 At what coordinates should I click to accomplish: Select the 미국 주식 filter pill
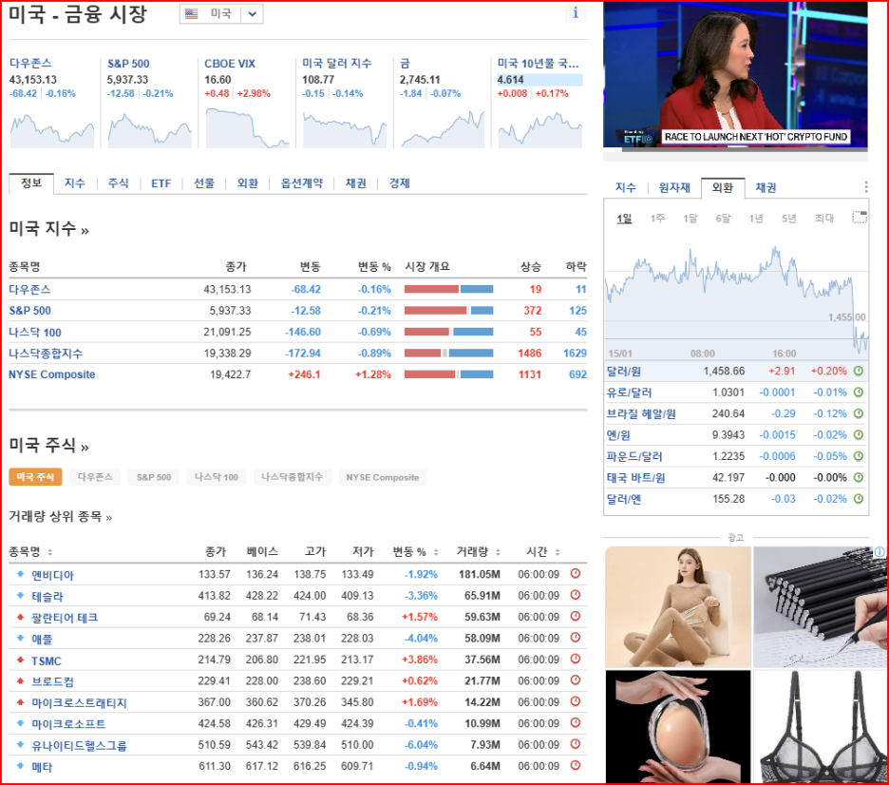(35, 477)
